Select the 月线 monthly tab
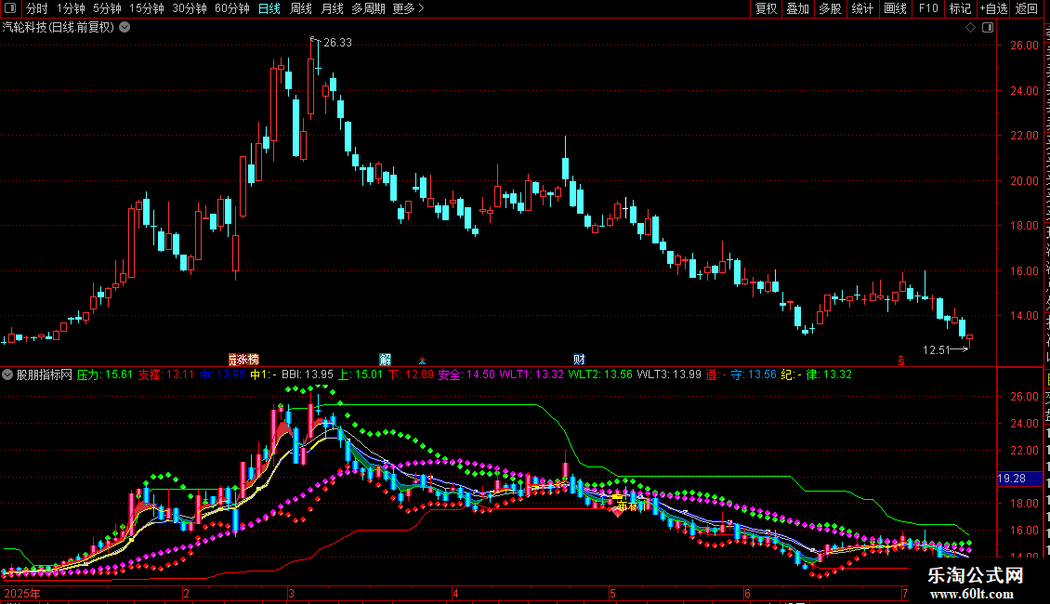 (x=332, y=8)
